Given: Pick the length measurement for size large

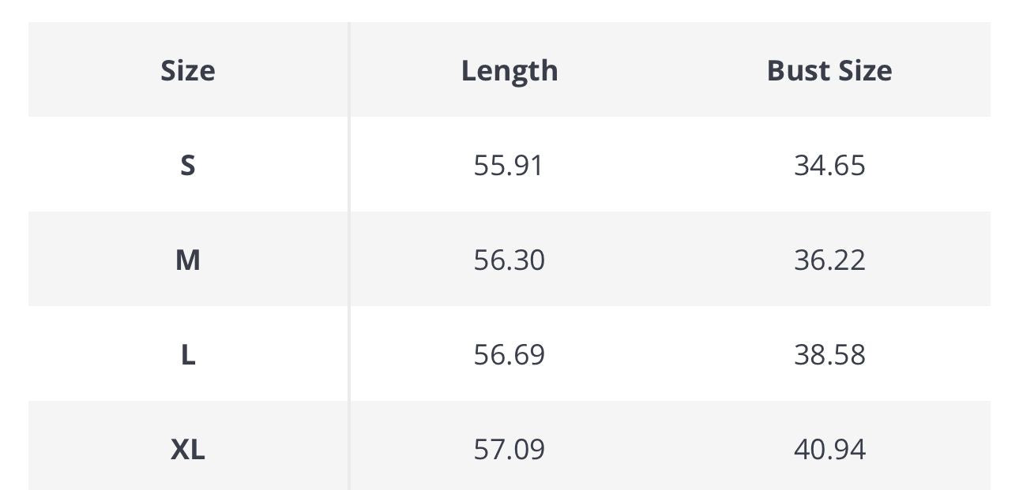Looking at the screenshot, I should [509, 355].
